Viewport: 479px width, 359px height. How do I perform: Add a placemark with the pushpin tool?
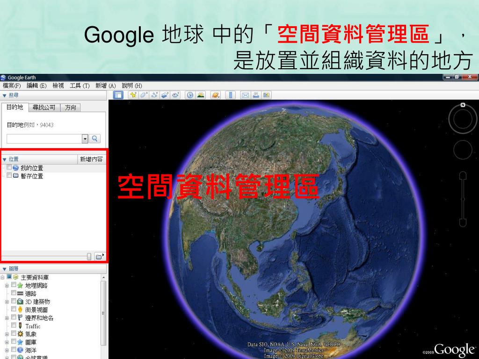(133, 95)
